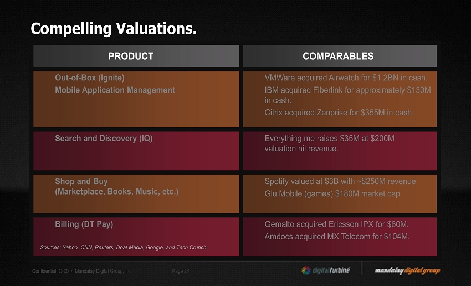Click the Digital Turbine logo icon
Viewport: 471px width, 286px height.
click(x=306, y=270)
